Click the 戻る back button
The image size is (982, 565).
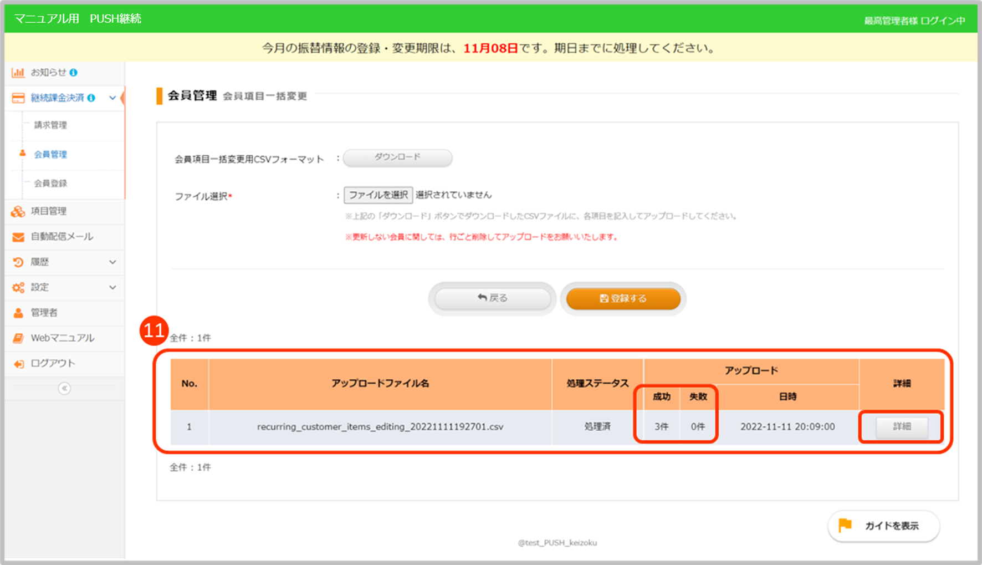[492, 298]
